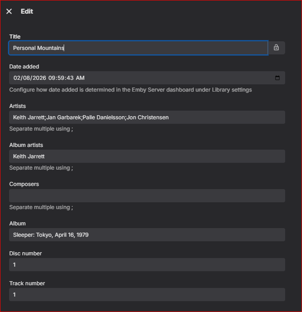
Task: Click the Track number input box
Action: 147,295
